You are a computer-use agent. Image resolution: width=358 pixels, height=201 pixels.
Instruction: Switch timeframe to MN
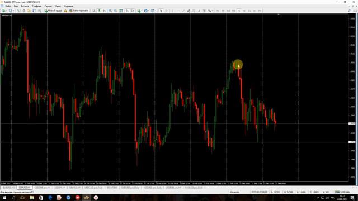pos(260,11)
